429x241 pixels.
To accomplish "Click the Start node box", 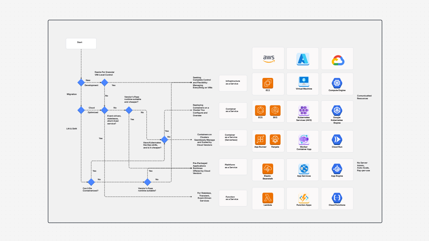I will tap(81, 43).
